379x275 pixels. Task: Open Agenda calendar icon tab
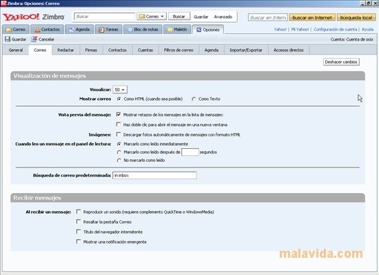coord(79,30)
